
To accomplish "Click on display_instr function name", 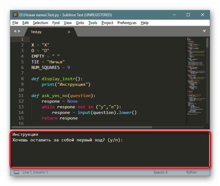I will pyautogui.click(x=58, y=79).
